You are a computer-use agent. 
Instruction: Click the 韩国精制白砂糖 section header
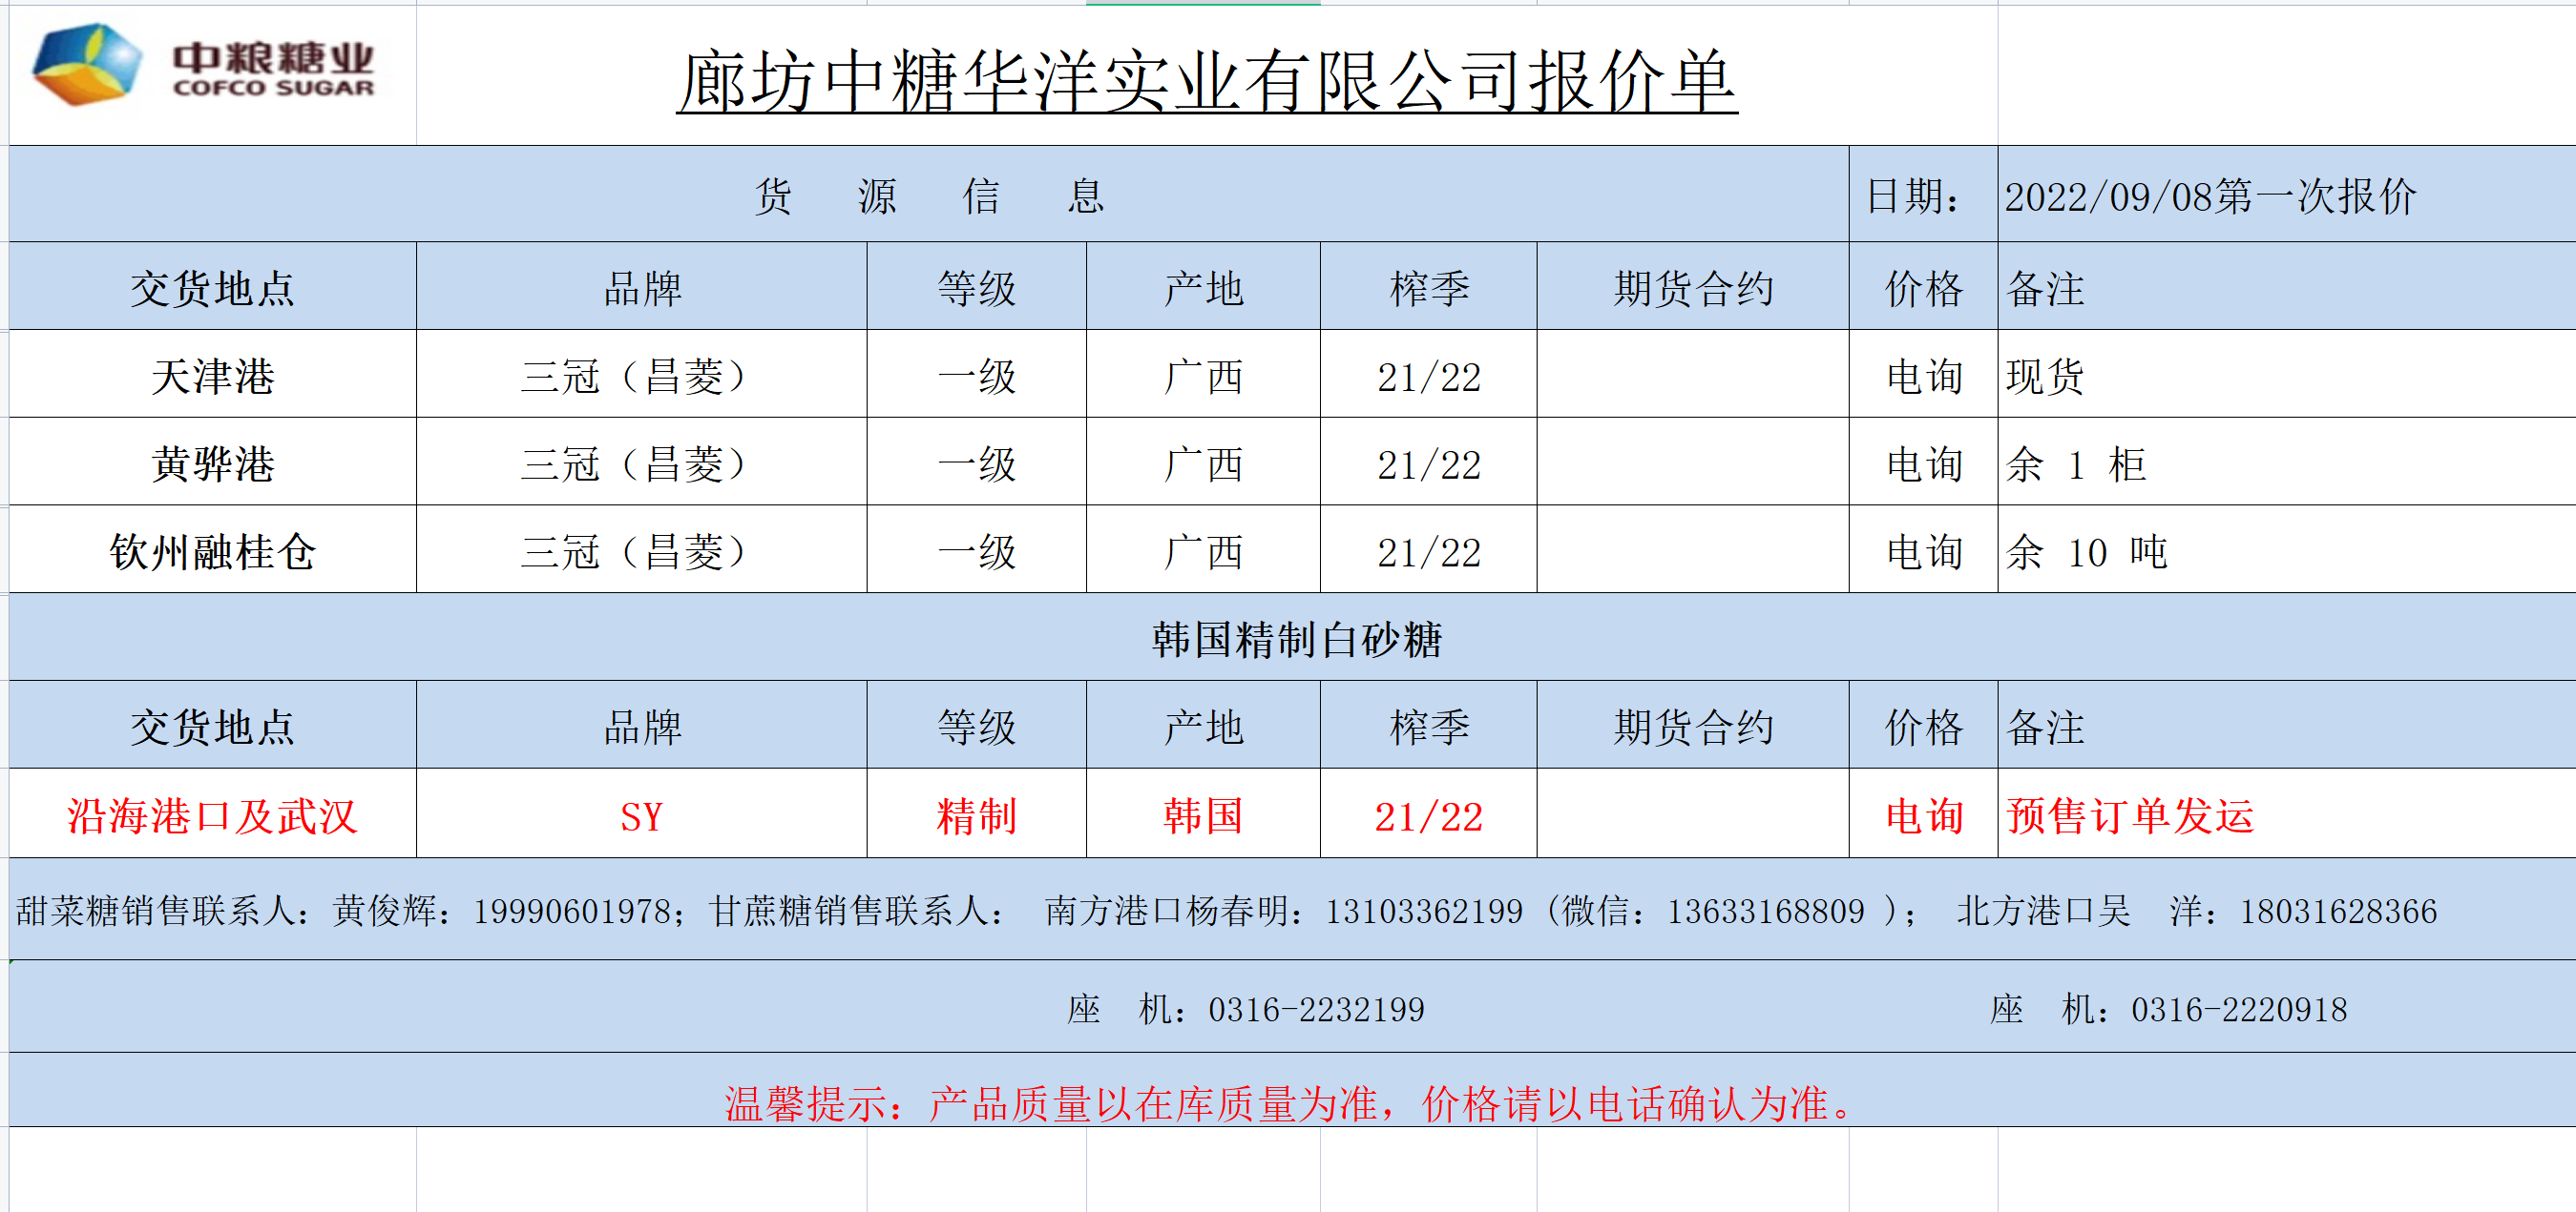tap(1296, 639)
